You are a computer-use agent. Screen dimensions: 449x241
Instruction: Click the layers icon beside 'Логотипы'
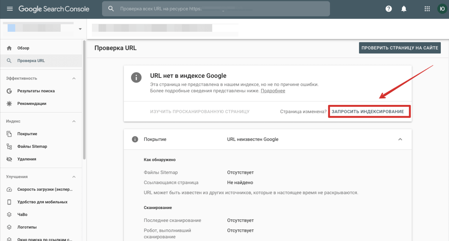point(9,227)
